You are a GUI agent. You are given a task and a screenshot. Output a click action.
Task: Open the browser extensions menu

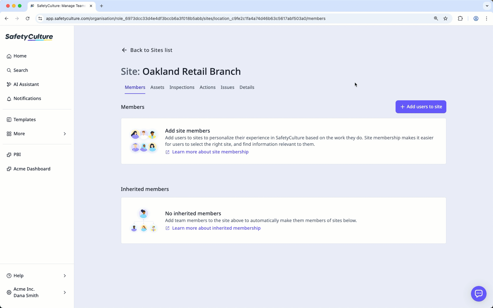460,18
